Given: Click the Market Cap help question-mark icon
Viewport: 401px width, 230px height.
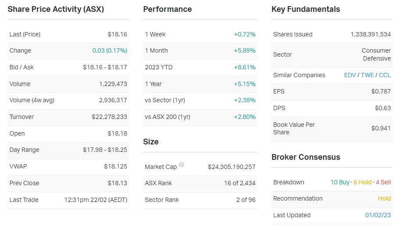Looking at the screenshot, I should [181, 165].
